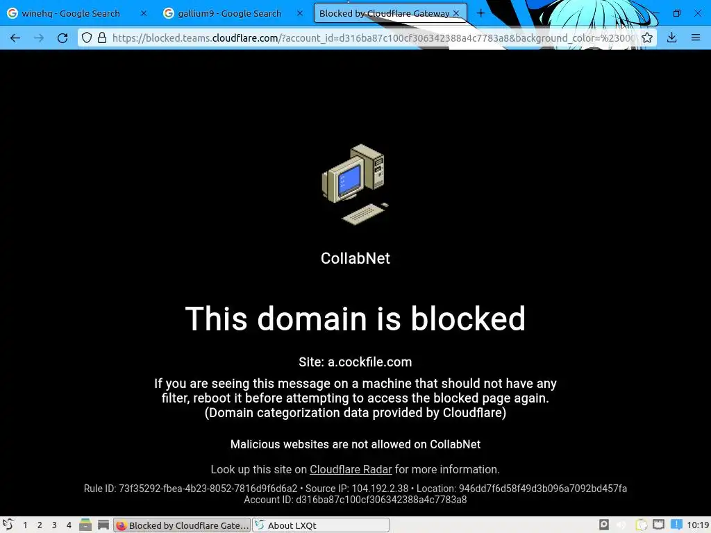This screenshot has width=711, height=533.
Task: Open the LXQt application menu
Action: click(x=8, y=525)
